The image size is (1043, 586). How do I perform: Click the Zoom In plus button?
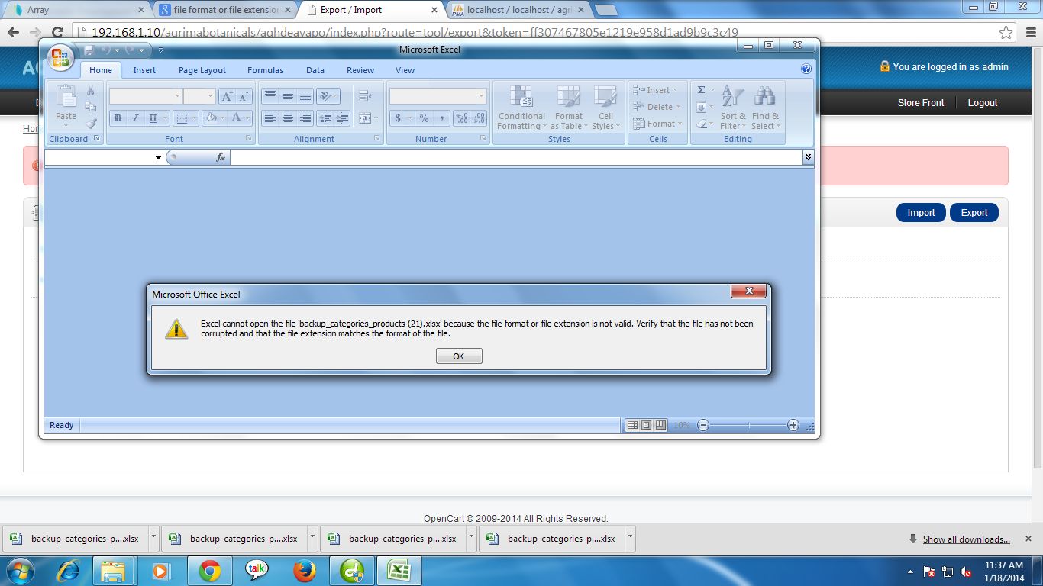[793, 425]
